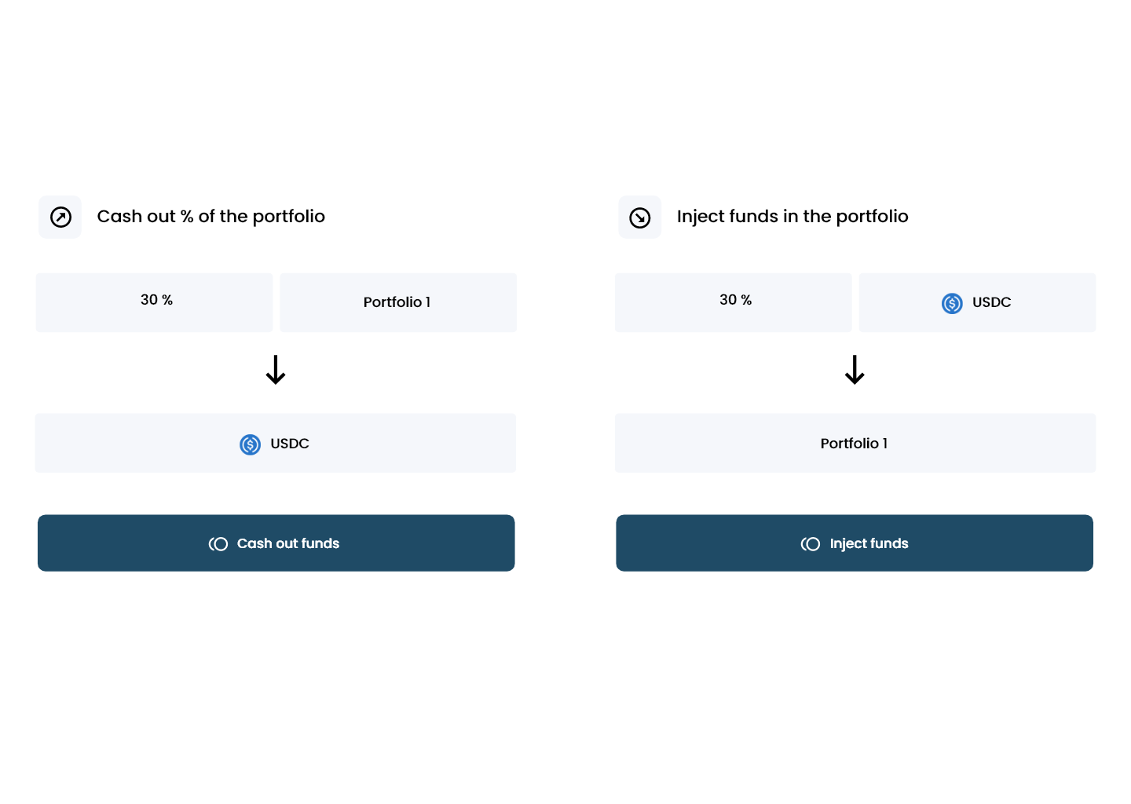The height and width of the screenshot is (804, 1131).
Task: Open the Portfolio 1 selector in the cash out card
Action: point(397,302)
